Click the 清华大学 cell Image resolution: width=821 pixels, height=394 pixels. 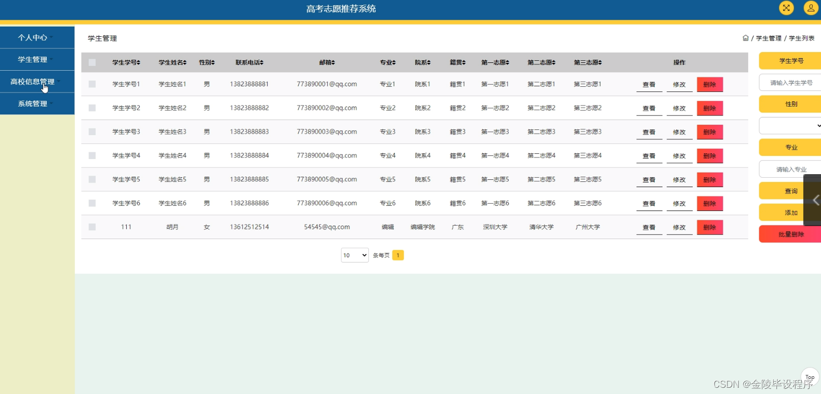click(x=541, y=227)
